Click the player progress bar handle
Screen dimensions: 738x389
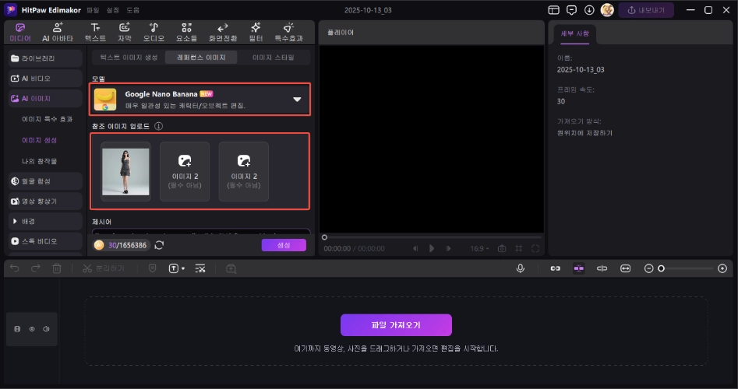click(324, 237)
